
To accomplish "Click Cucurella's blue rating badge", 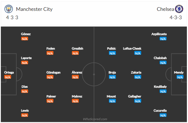I will tap(163, 115).
